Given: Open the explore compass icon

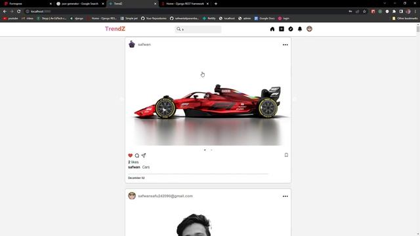Looking at the screenshot, I should [291, 29].
